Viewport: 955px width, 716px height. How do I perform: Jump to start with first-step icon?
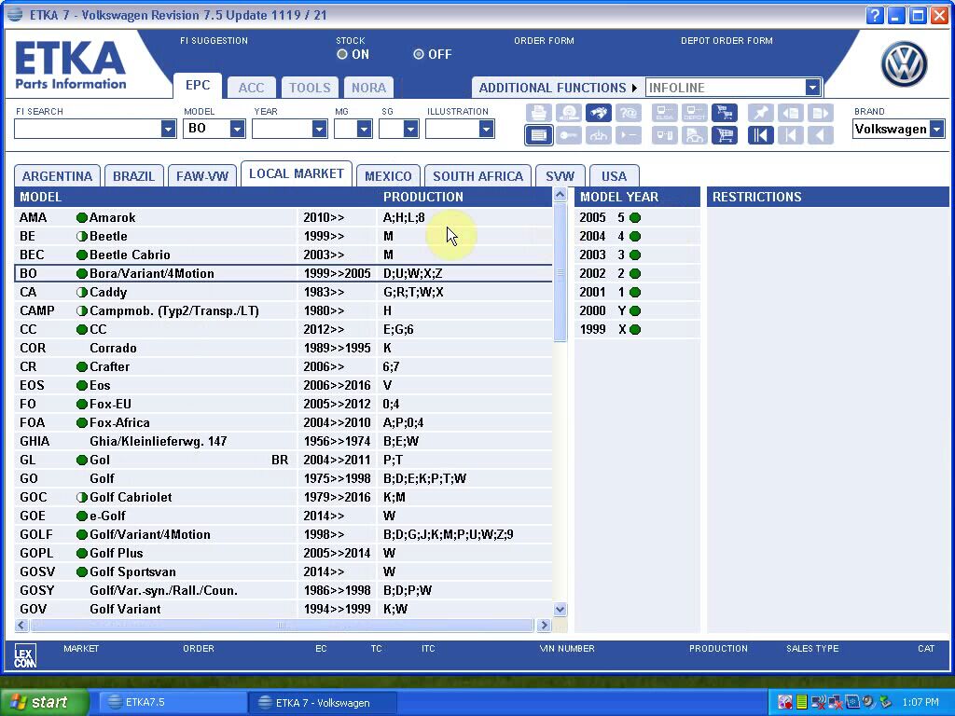[x=761, y=135]
